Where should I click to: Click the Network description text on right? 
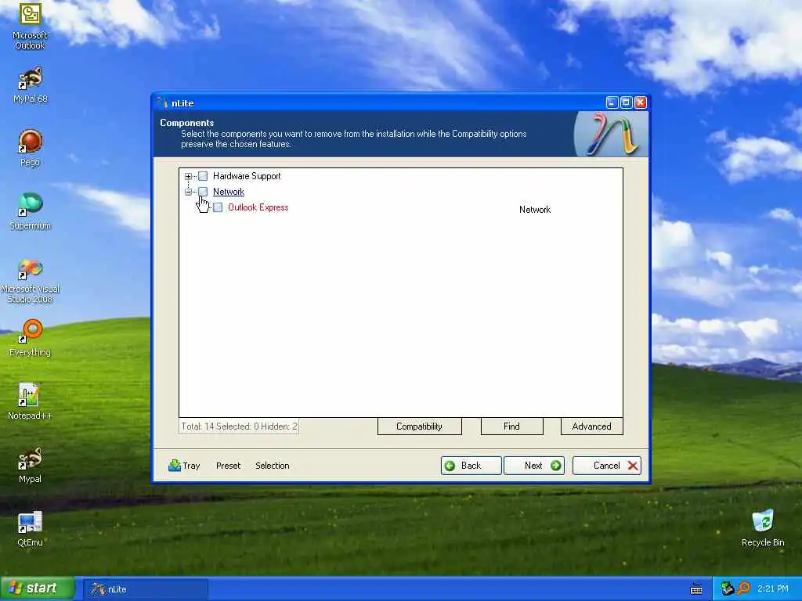click(x=535, y=210)
